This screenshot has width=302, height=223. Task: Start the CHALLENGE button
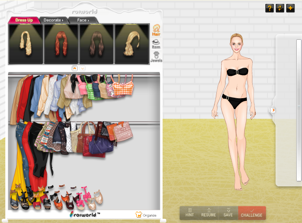pos(252,213)
